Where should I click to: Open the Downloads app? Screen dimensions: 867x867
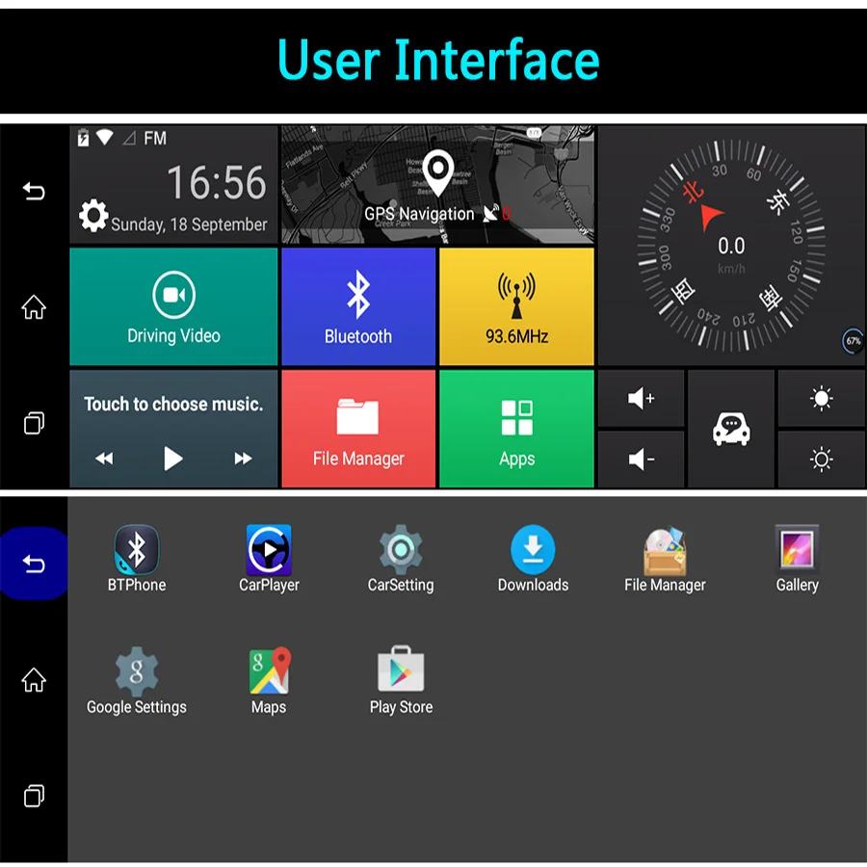tap(533, 559)
